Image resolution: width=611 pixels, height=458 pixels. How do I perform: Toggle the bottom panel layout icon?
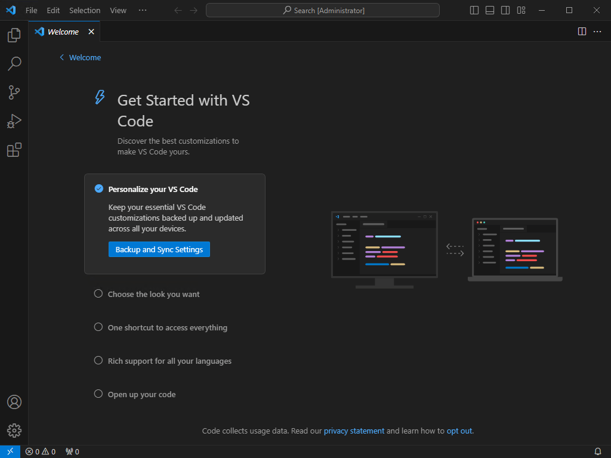[490, 11]
